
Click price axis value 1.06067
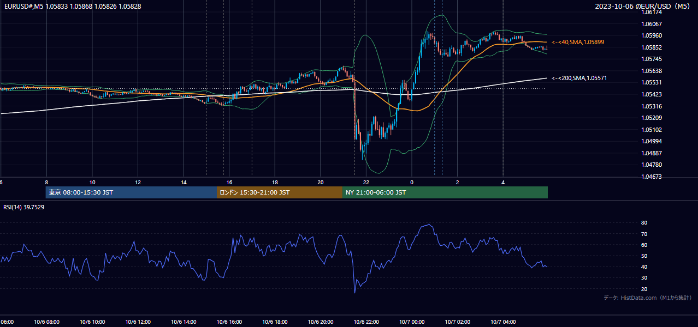click(x=651, y=24)
